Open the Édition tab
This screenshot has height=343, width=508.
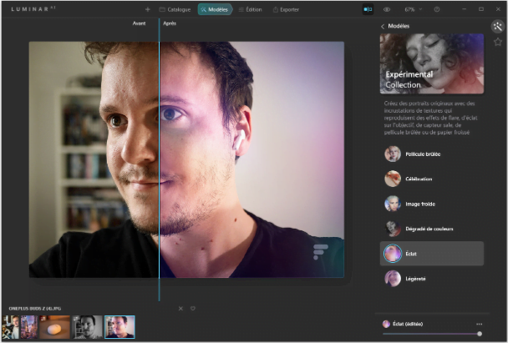(x=250, y=10)
